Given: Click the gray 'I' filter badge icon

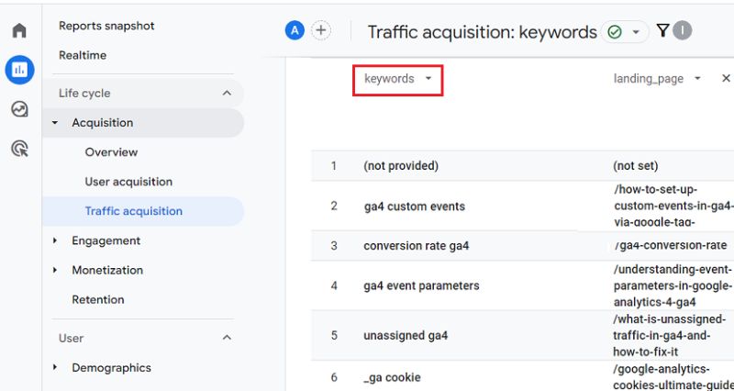Looking at the screenshot, I should 682,31.
